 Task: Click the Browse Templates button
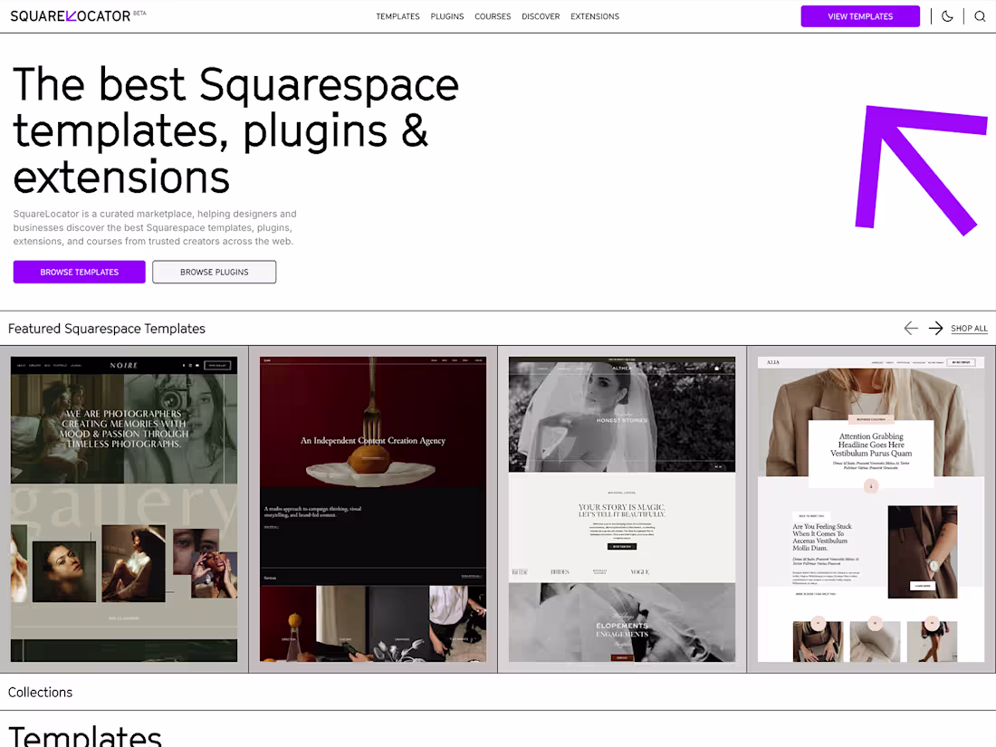click(80, 272)
